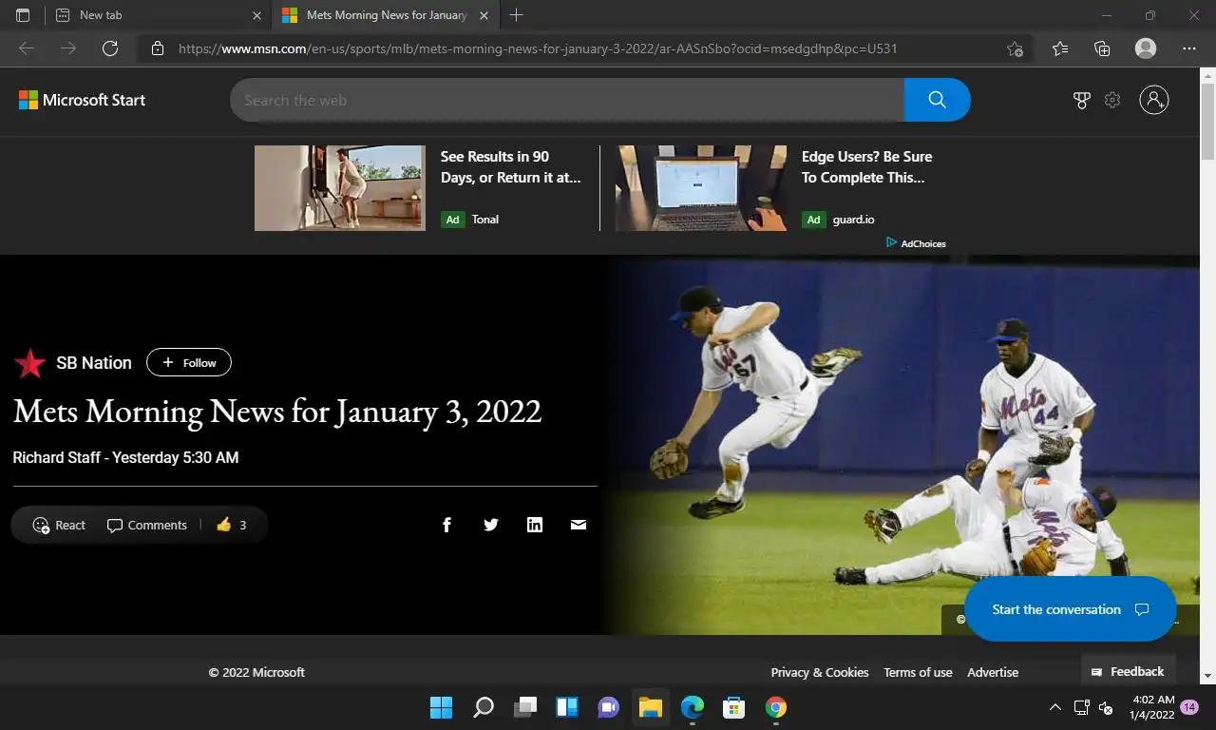Open the Microsoft Rewards trophy icon
Viewport: 1216px width, 730px height.
tap(1081, 100)
